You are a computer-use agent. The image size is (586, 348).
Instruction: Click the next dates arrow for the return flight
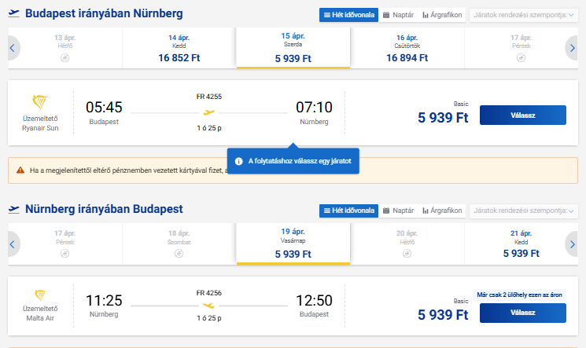coord(572,244)
